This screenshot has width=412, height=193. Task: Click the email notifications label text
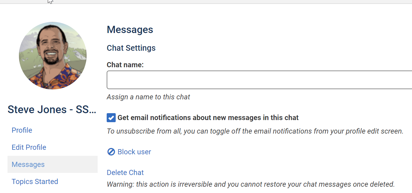(x=208, y=118)
